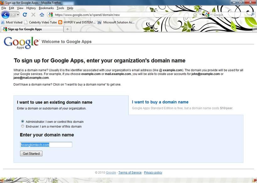This screenshot has width=257, height=183.
Task: Open the Help menu
Action: coord(70,8)
